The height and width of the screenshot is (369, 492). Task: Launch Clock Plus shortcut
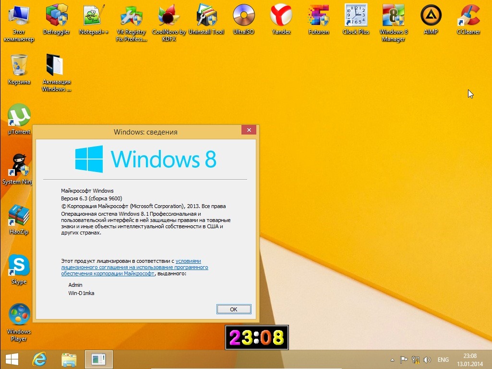click(356, 19)
